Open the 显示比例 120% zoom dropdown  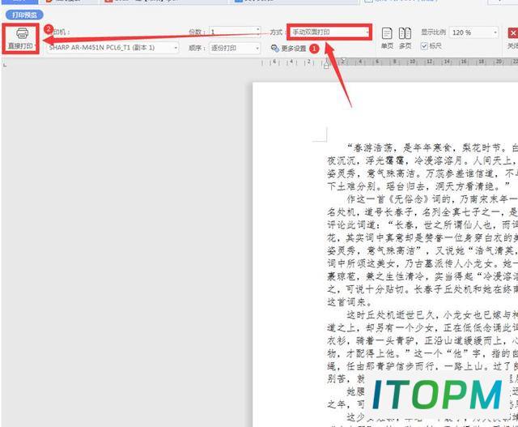(473, 32)
